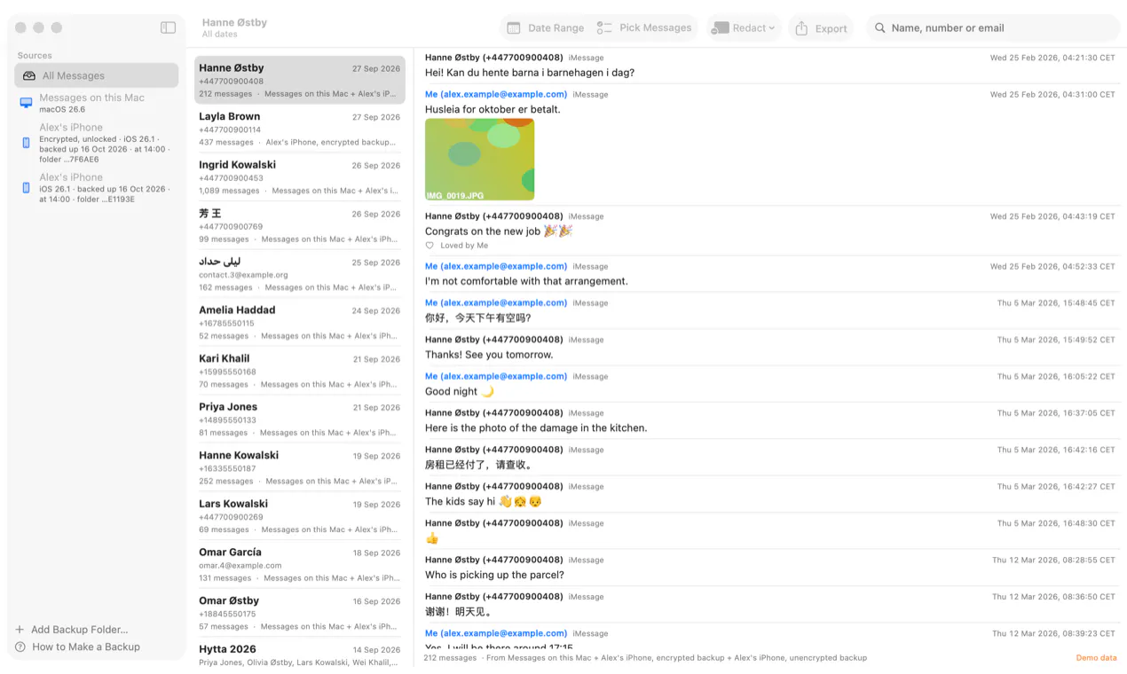Screen dimensions: 1127x674
Task: Click the heart icon beside Loved by Me
Action: [430, 246]
